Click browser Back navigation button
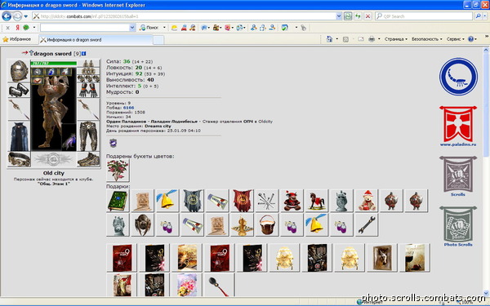The width and height of the screenshot is (490, 306). point(7,16)
